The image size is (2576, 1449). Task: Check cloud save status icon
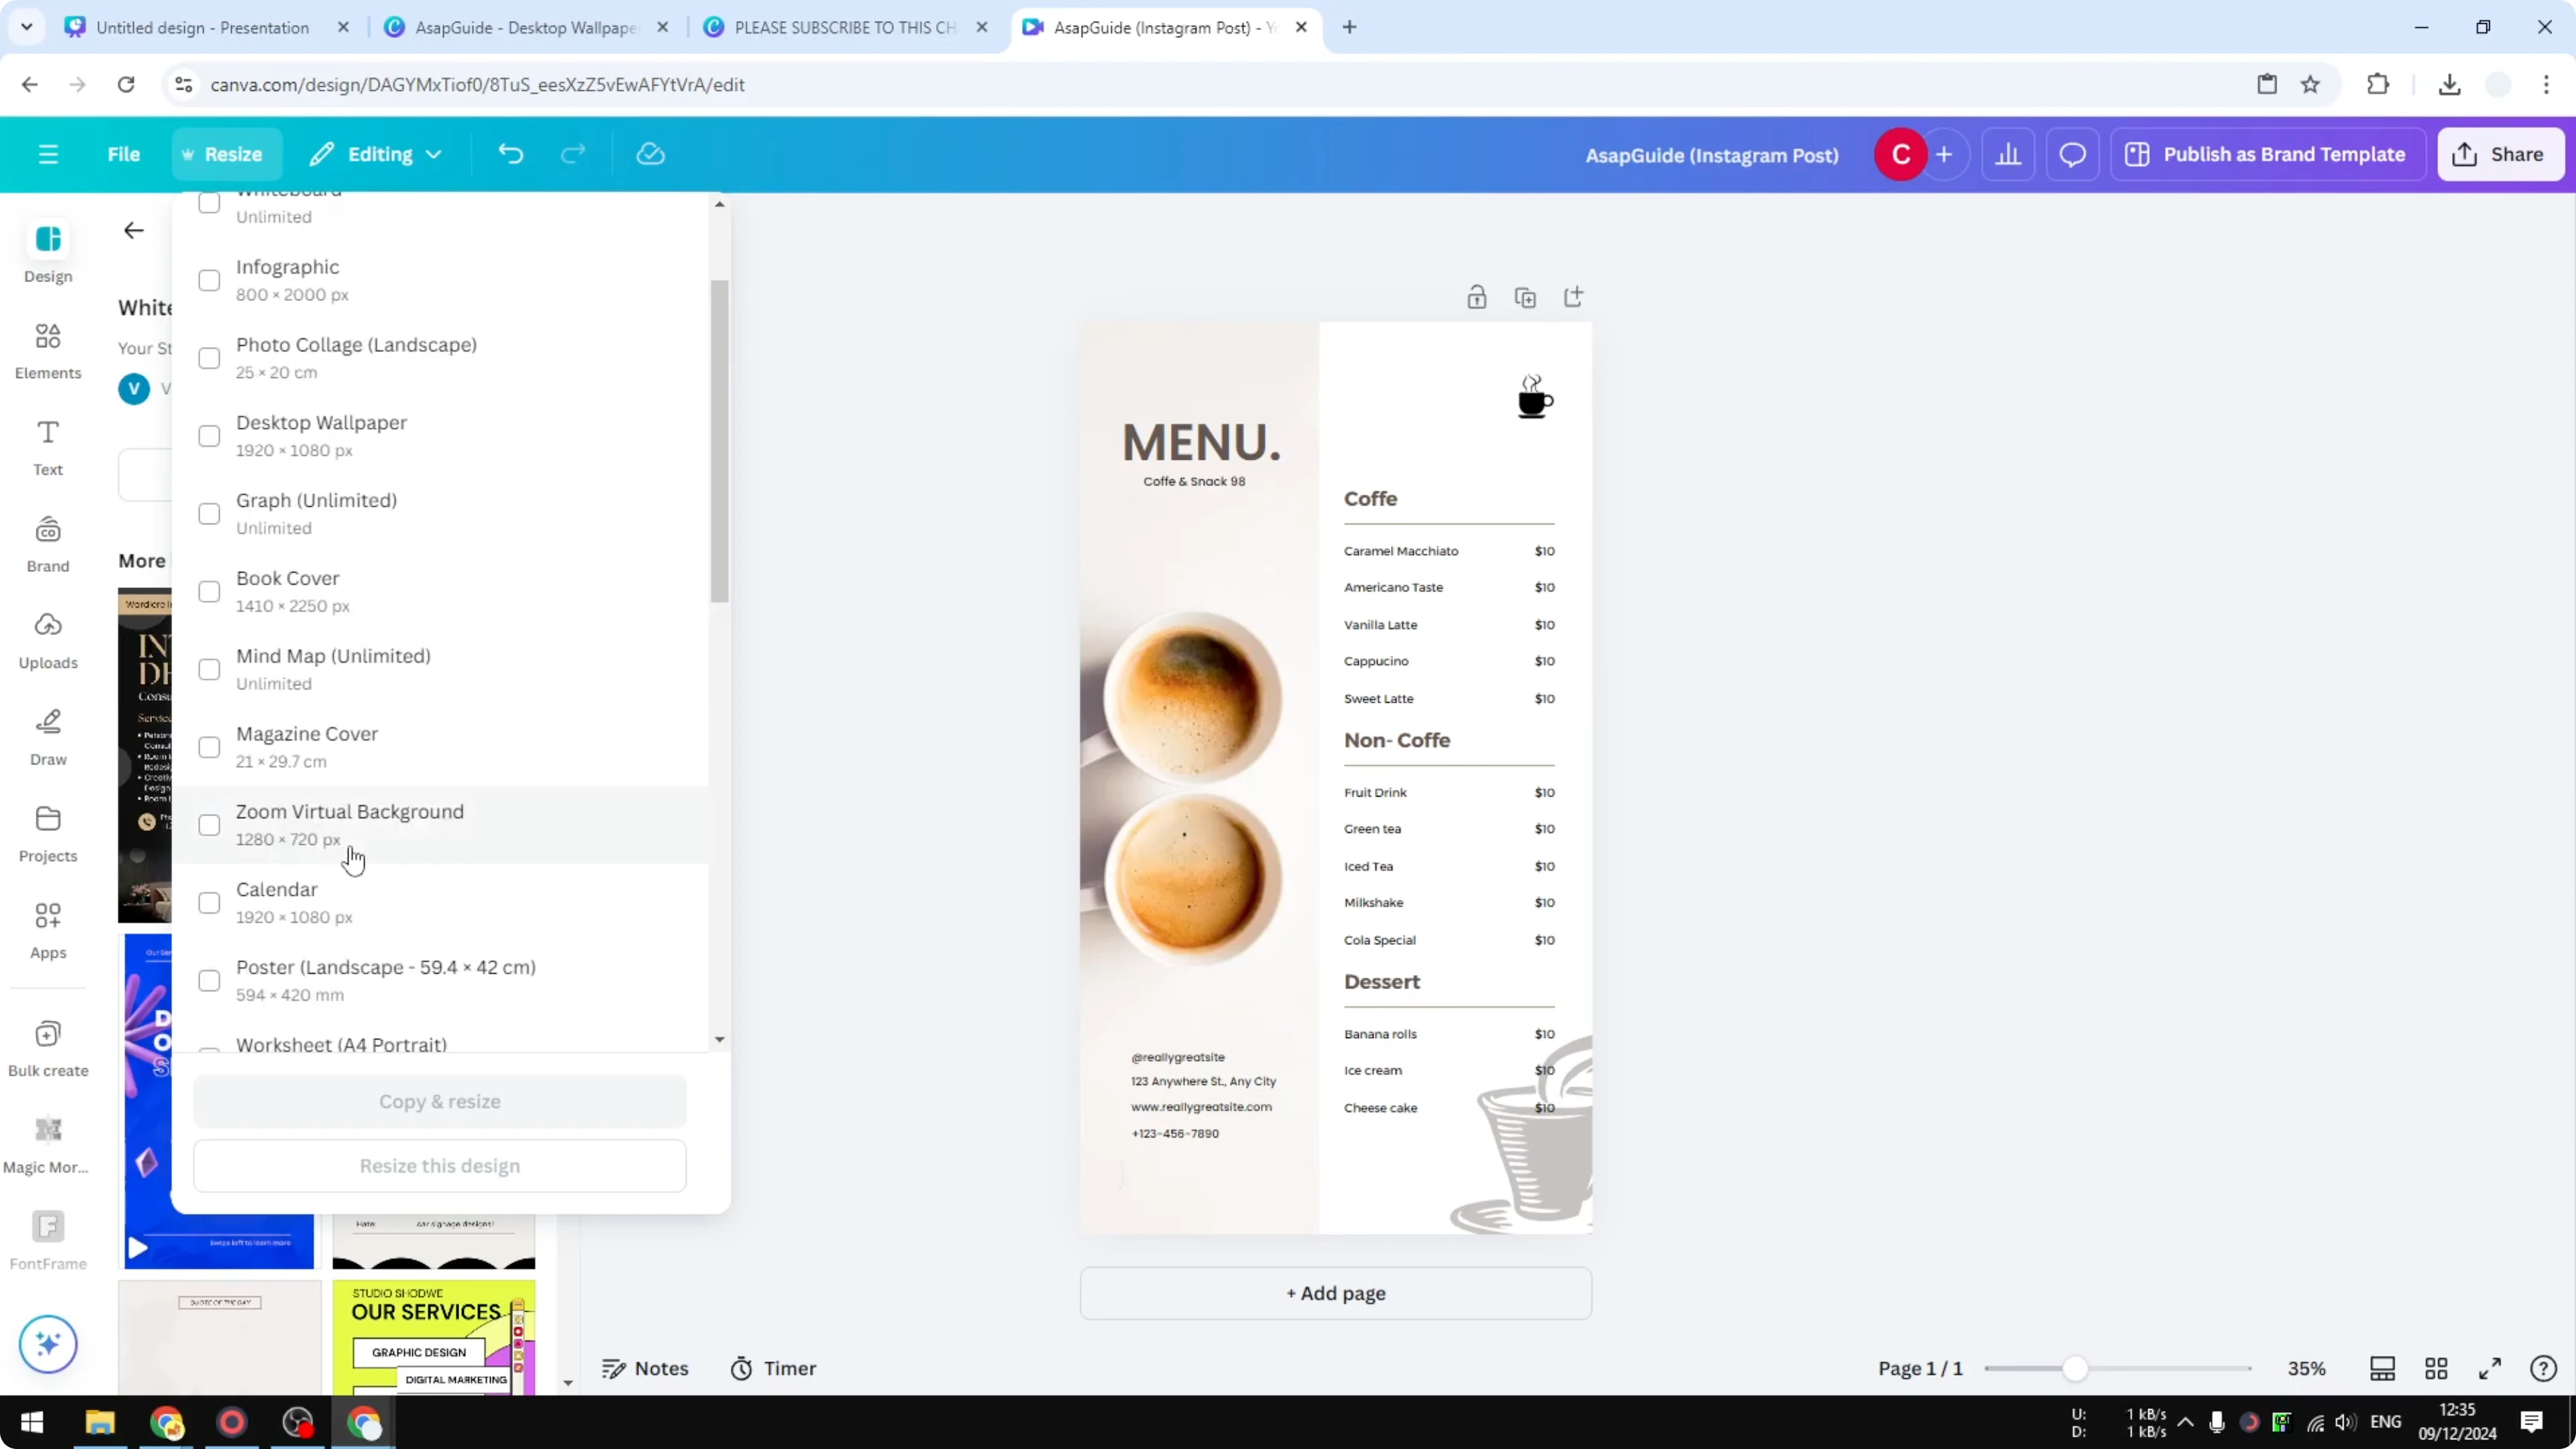[x=651, y=154]
